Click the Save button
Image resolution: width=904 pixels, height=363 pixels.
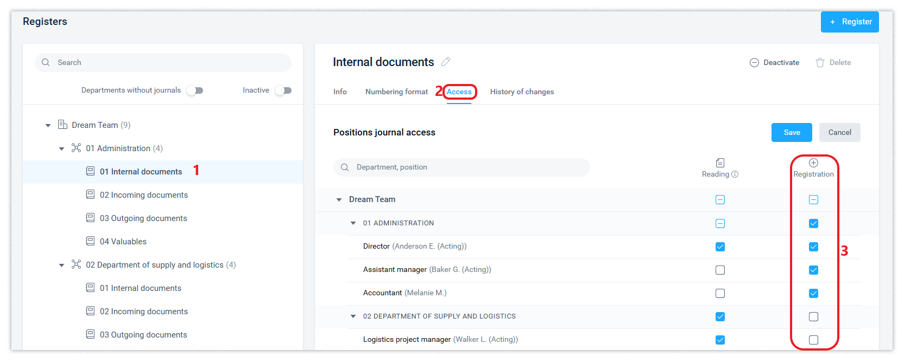(792, 132)
